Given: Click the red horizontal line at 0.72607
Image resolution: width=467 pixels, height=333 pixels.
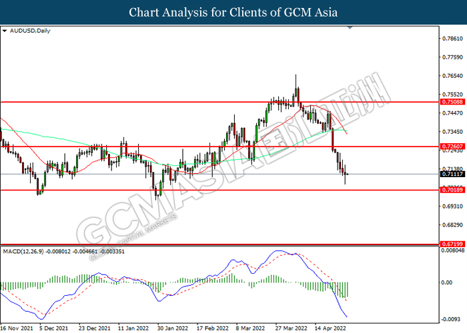Looking at the screenshot, I should click(219, 147).
